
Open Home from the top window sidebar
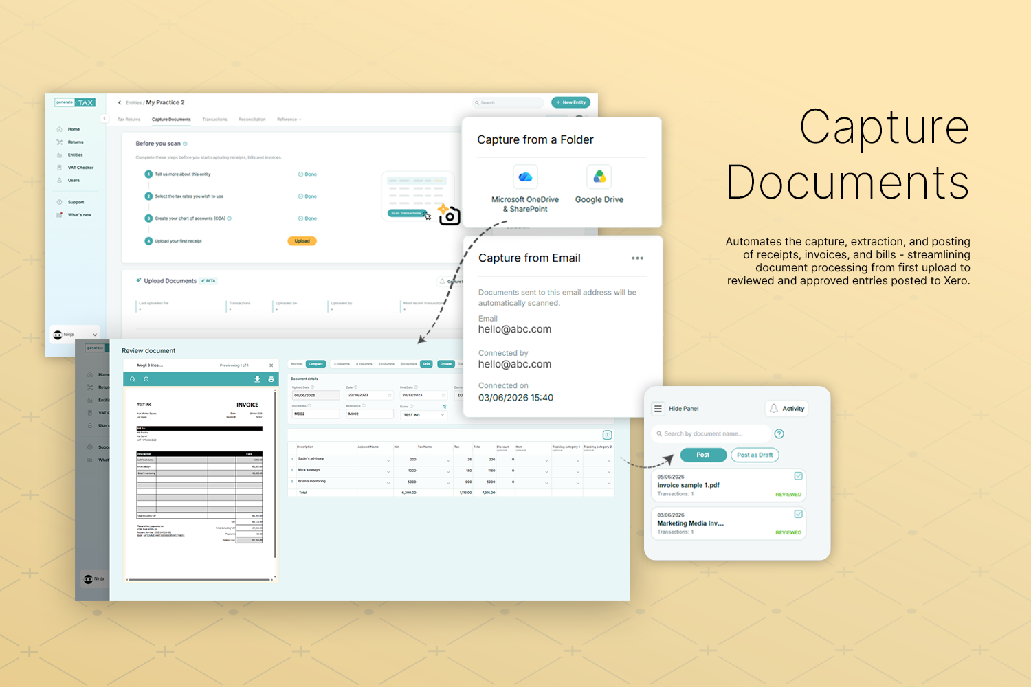[x=69, y=129]
